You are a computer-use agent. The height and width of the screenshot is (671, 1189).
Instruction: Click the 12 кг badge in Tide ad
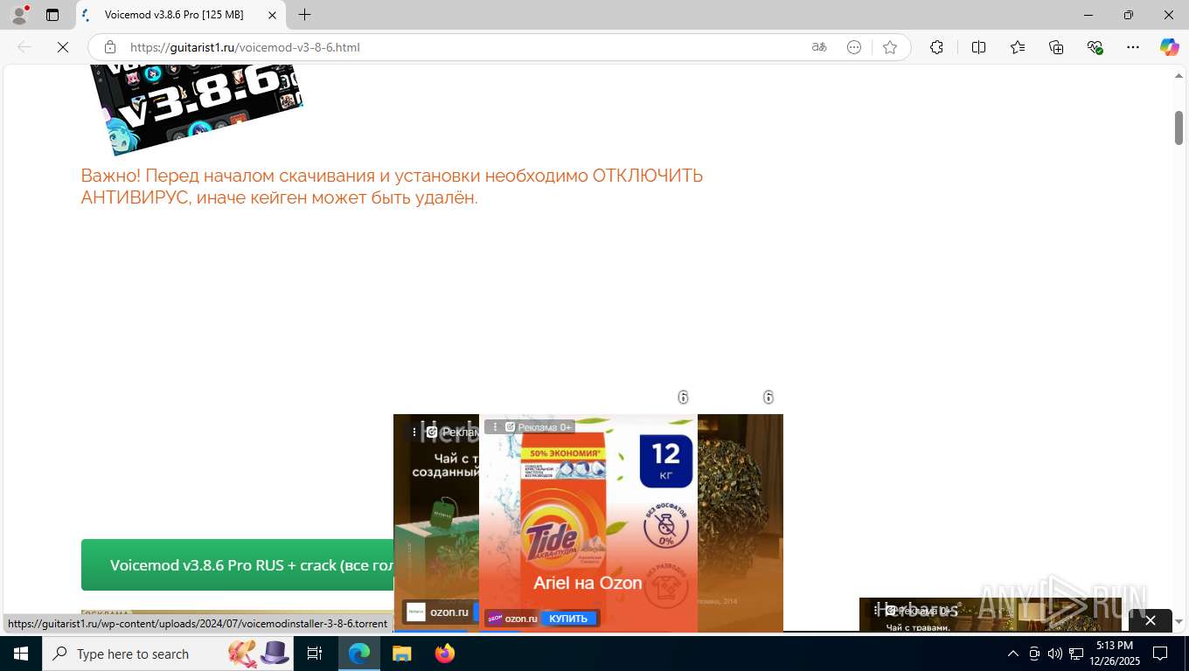click(x=666, y=461)
